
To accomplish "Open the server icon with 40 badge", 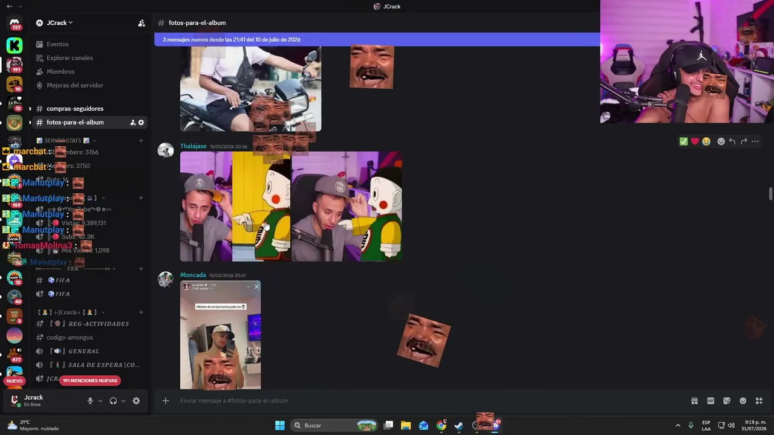I will pyautogui.click(x=15, y=297).
